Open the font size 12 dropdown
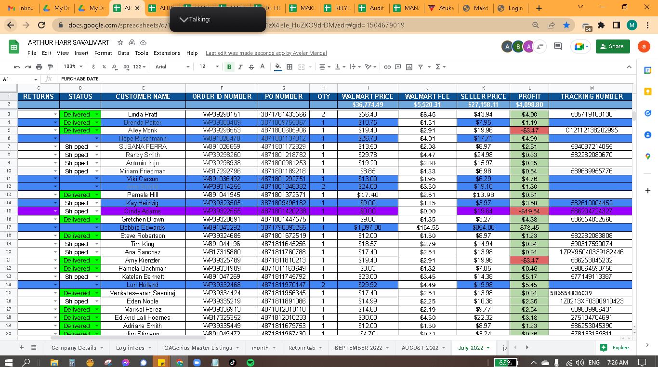658x367 pixels. click(209, 67)
